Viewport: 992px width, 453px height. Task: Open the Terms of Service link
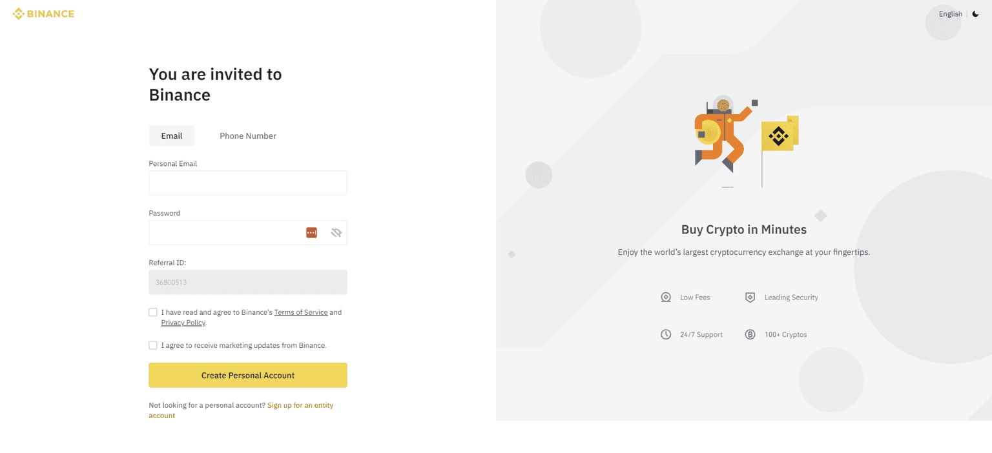coord(301,312)
